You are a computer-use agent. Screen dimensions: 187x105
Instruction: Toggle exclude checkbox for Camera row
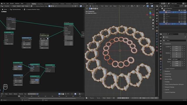click(x=179, y=16)
